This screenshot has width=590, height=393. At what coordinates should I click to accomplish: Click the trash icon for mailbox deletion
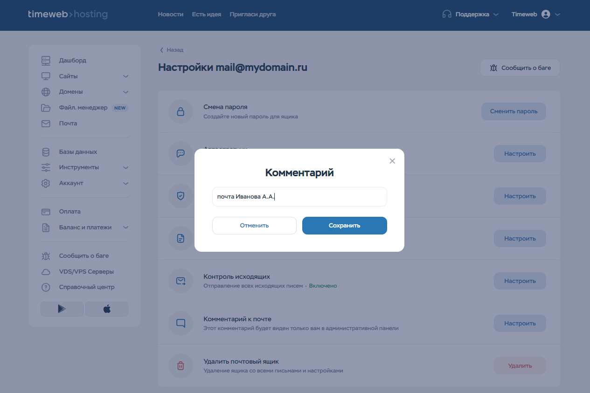pyautogui.click(x=180, y=366)
